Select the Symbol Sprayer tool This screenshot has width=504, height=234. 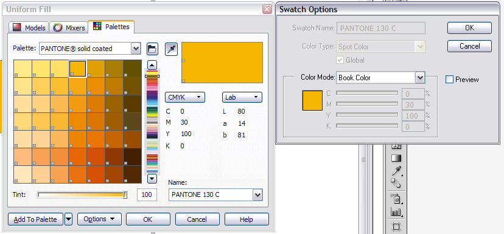tap(396, 199)
